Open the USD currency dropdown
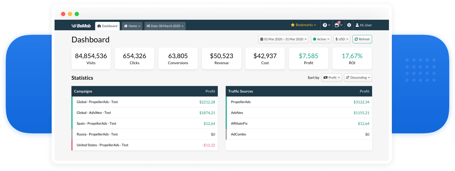 (x=342, y=39)
